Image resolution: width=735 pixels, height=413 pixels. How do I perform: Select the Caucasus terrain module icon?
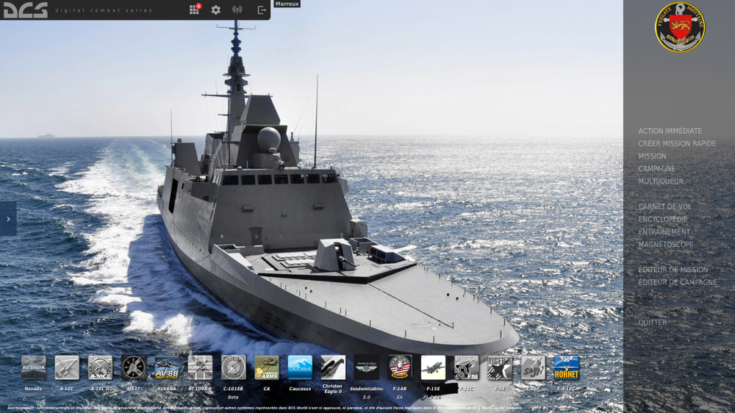pos(300,367)
